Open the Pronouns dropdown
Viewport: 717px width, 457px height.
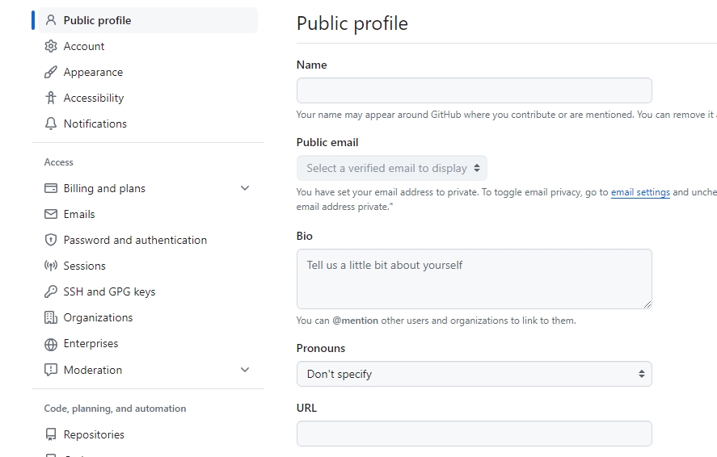coord(474,374)
